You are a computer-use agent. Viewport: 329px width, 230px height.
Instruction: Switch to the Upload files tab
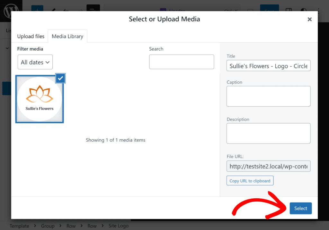coord(31,36)
